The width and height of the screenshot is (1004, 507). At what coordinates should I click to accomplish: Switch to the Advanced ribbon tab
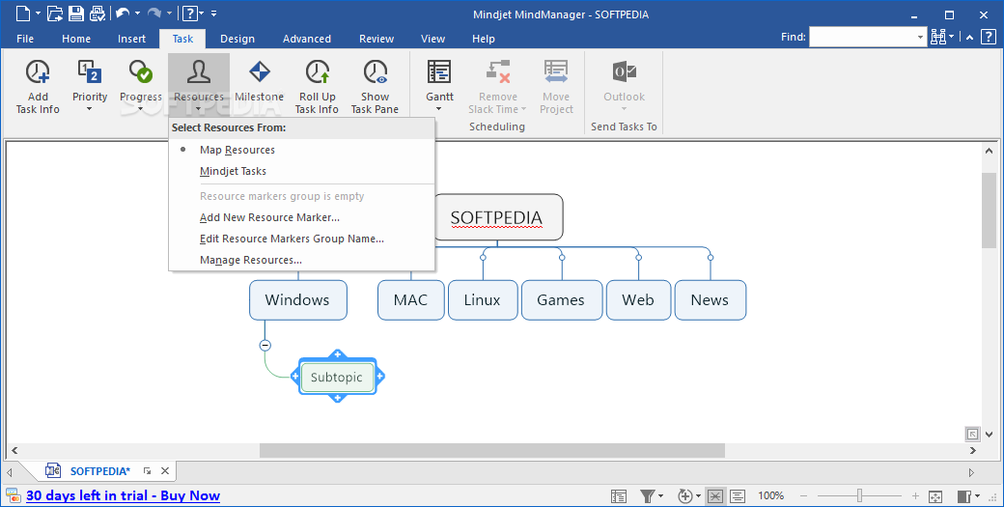point(307,39)
